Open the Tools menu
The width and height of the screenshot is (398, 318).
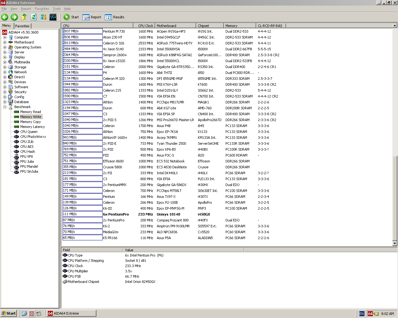tap(56, 9)
